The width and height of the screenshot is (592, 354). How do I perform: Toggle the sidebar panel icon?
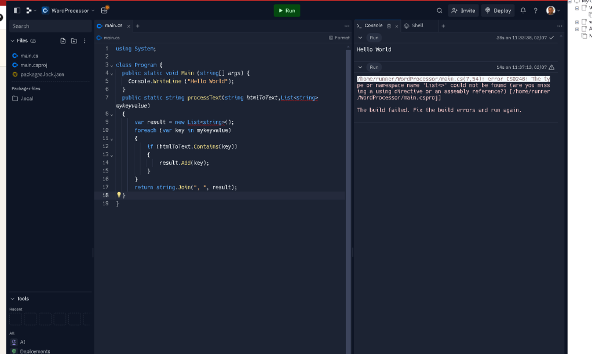coord(17,10)
